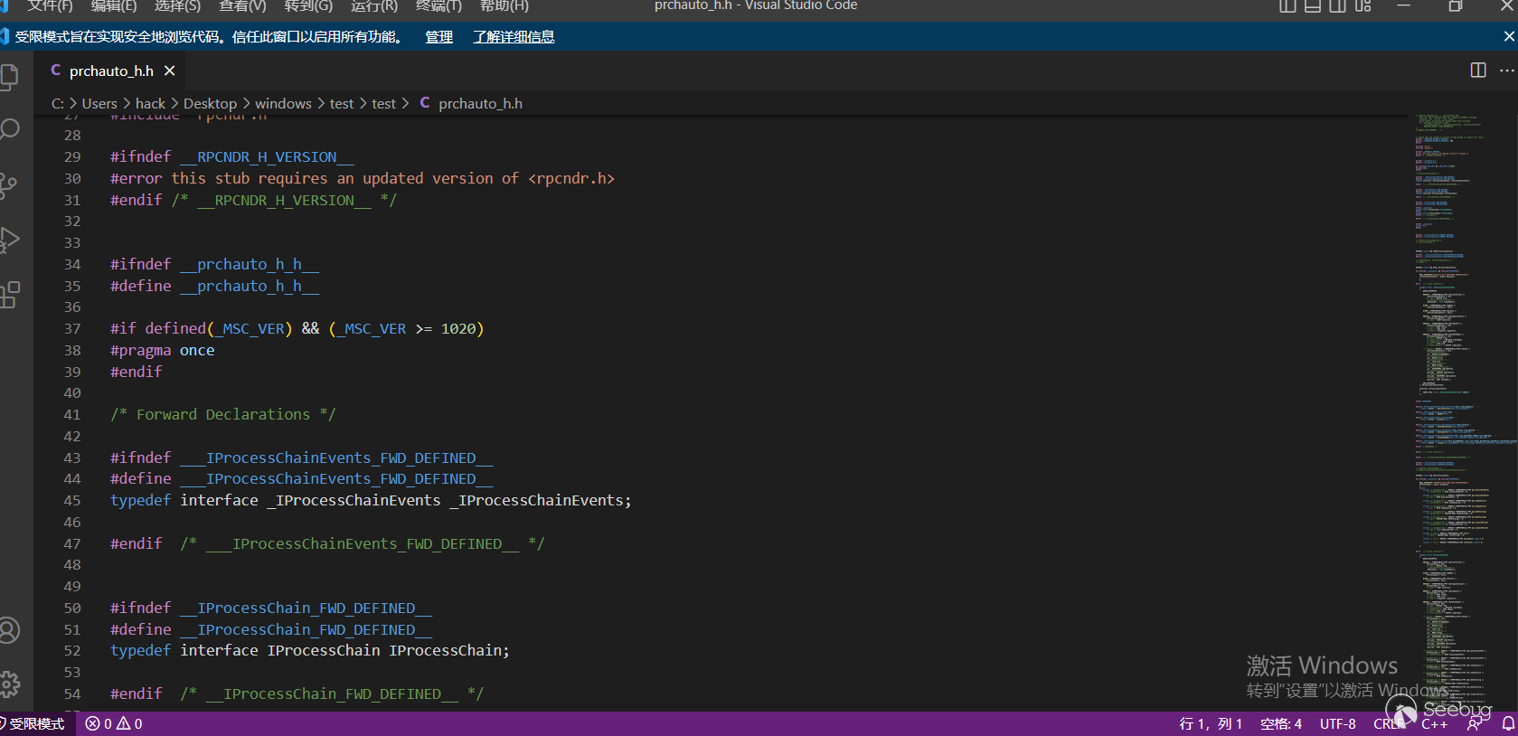
Task: Open the Explorer view in activity bar
Action: click(x=9, y=77)
